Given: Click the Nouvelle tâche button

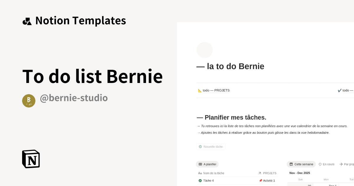Looking at the screenshot, I should tap(211, 146).
